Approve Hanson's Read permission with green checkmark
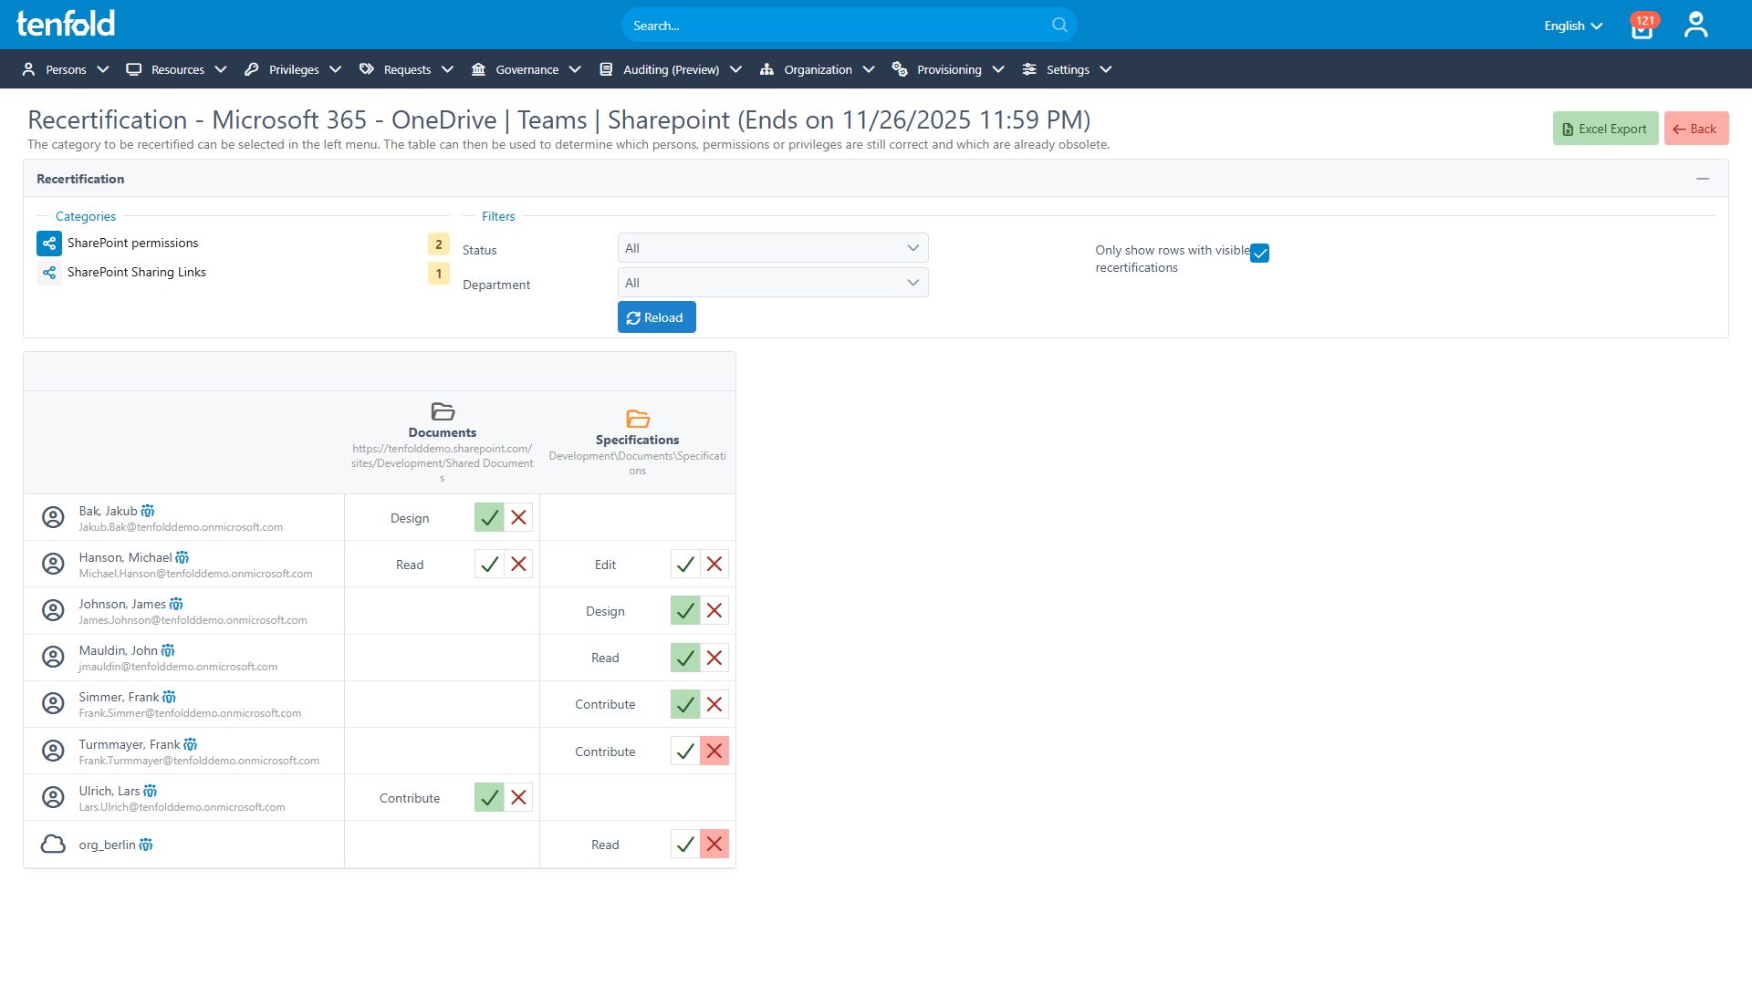The image size is (1752, 985). click(489, 564)
